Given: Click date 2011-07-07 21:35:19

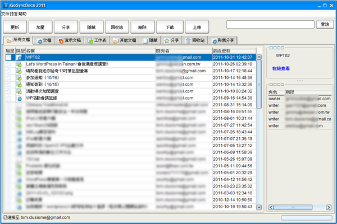Looking at the screenshot, I should tap(233, 139).
